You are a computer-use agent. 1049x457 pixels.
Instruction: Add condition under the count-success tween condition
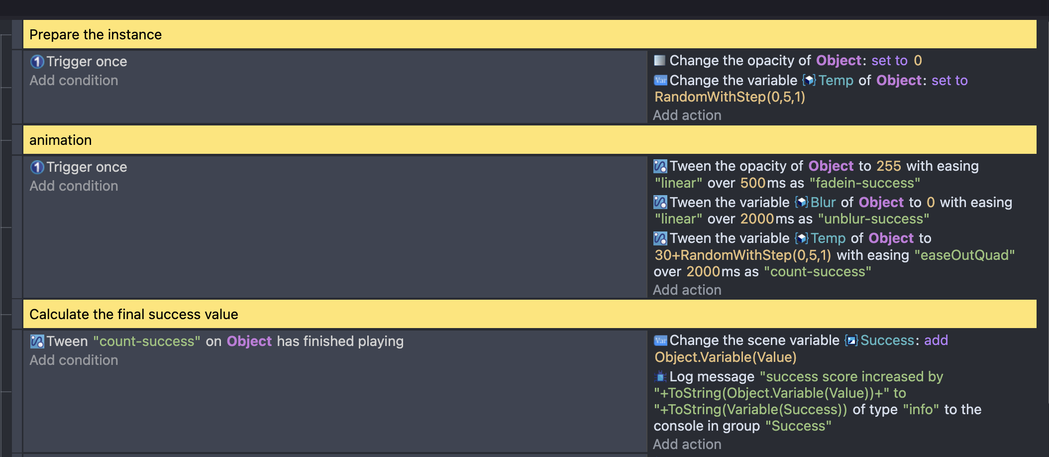click(74, 360)
